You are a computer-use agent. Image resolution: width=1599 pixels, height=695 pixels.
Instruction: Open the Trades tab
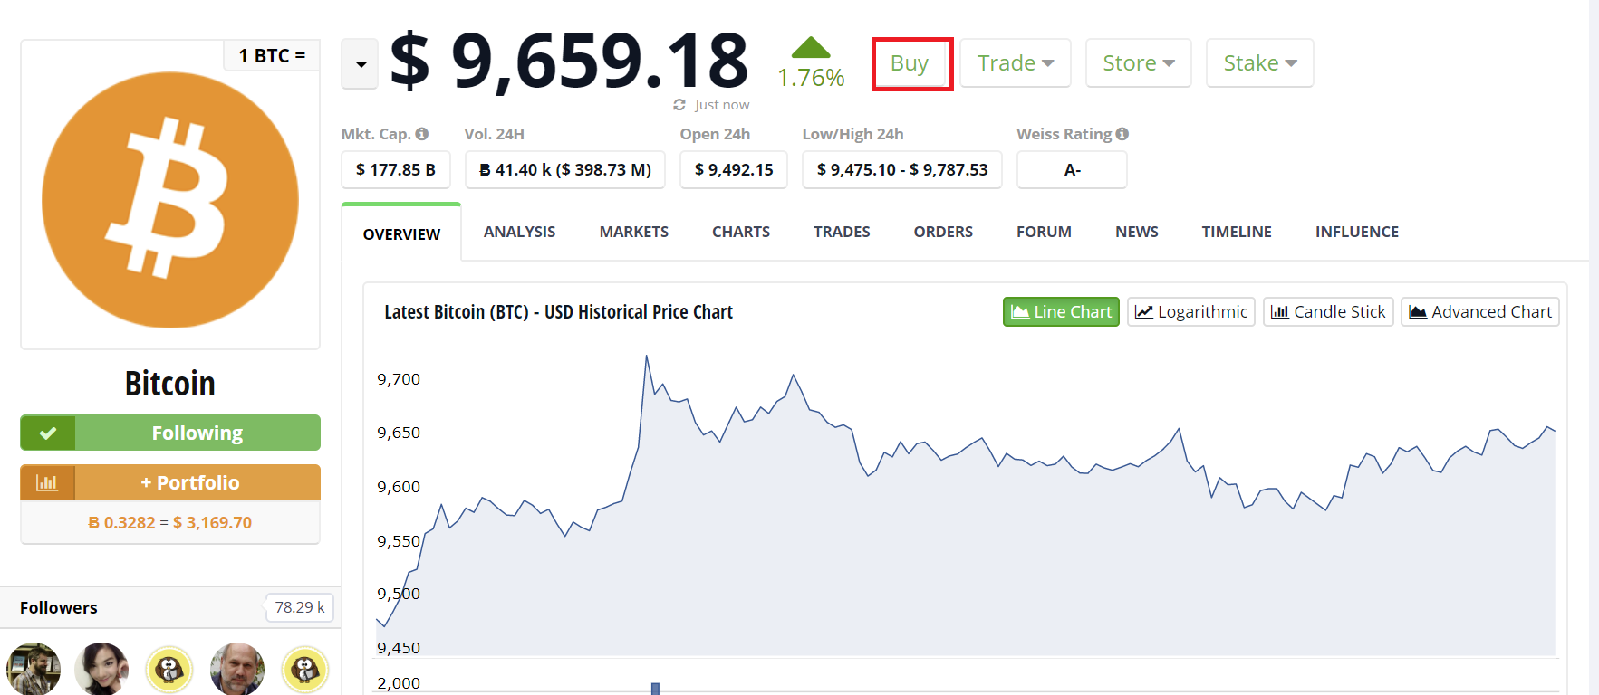[x=842, y=232]
